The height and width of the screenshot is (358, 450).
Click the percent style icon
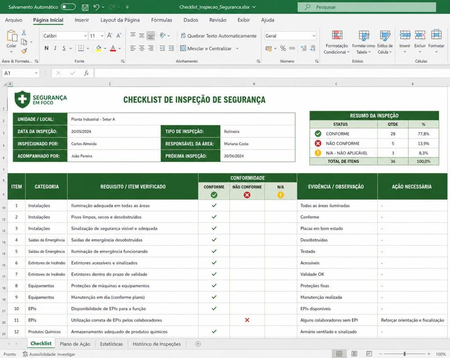[x=283, y=48]
